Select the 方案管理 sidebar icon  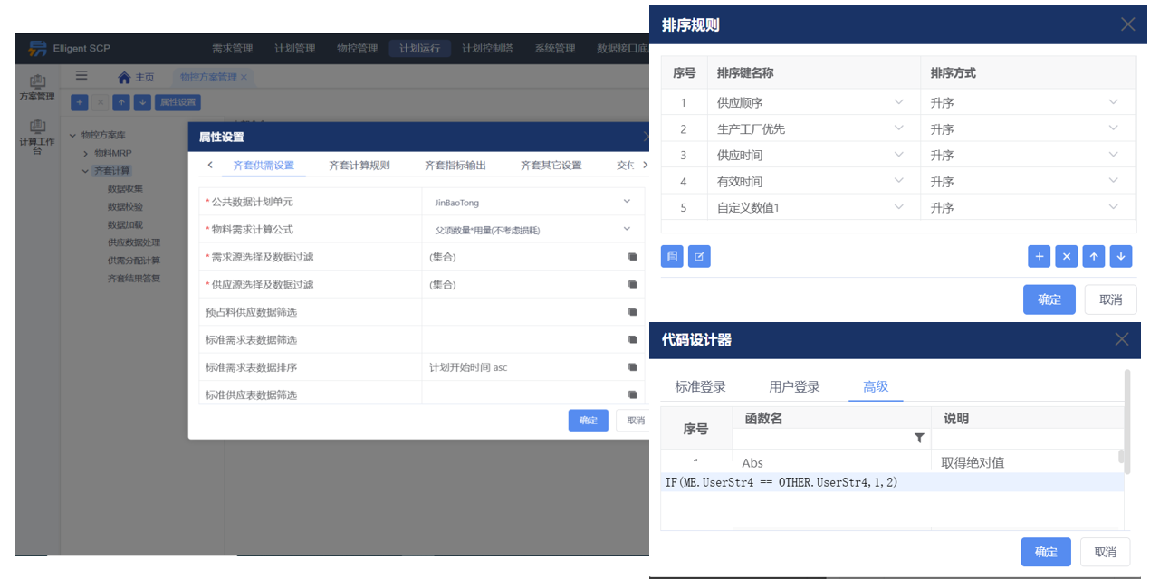tap(37, 85)
